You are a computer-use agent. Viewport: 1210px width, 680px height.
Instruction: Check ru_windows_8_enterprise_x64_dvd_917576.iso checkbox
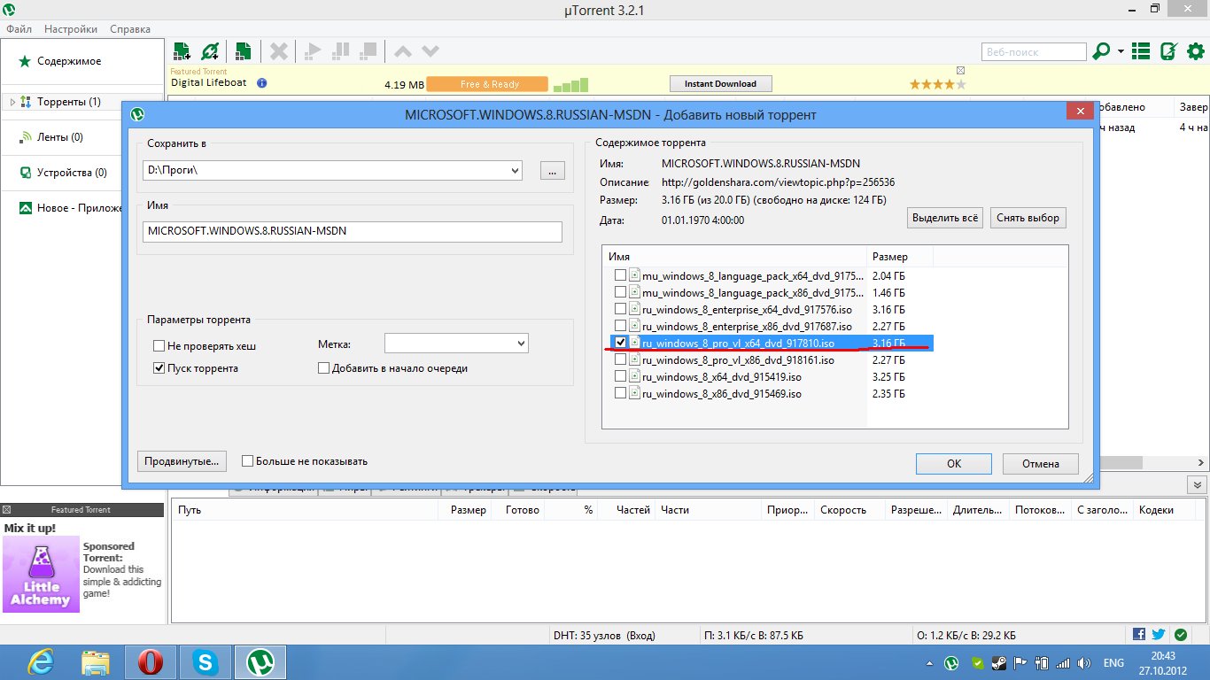pos(621,309)
